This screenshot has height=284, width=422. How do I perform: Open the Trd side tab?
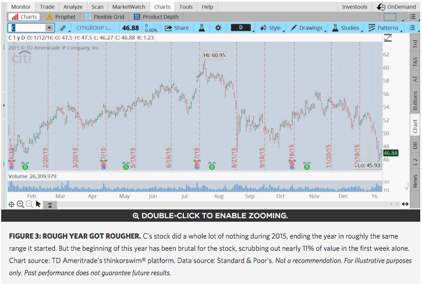(x=415, y=44)
